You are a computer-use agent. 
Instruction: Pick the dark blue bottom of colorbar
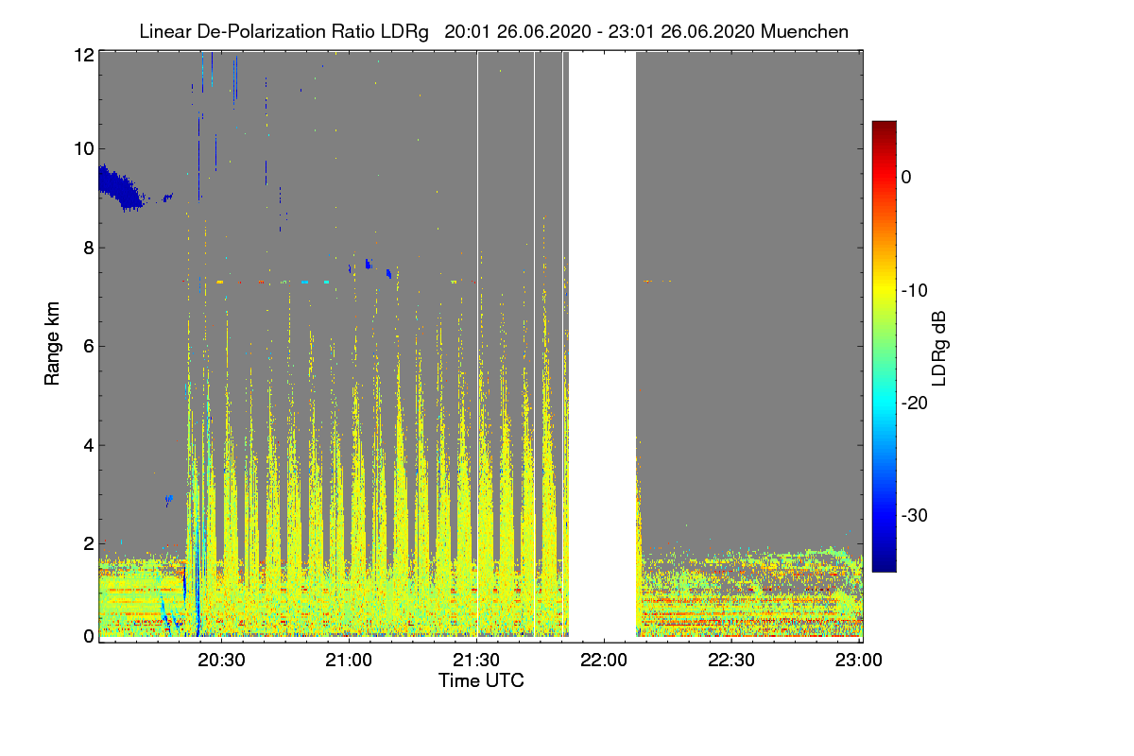[x=884, y=564]
